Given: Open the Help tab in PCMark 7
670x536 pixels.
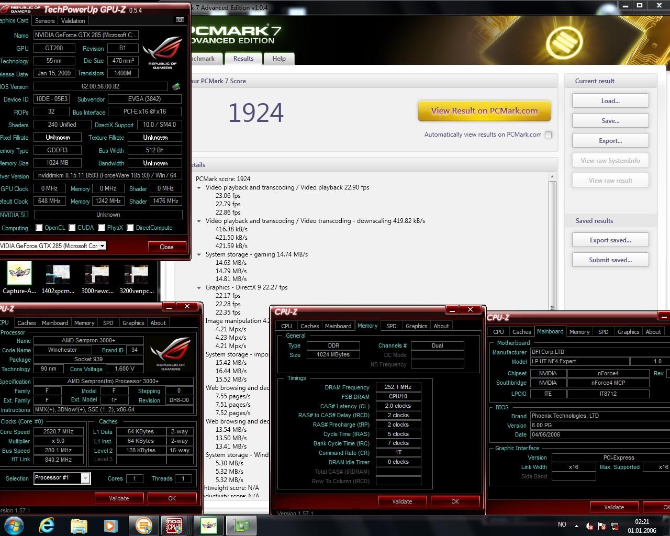Looking at the screenshot, I should 279,59.
